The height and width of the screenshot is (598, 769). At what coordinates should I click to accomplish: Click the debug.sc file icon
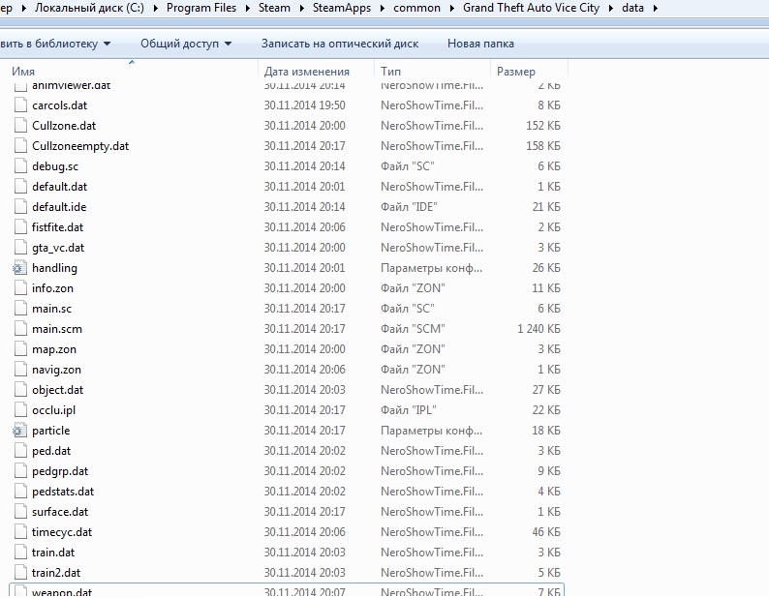(20, 166)
